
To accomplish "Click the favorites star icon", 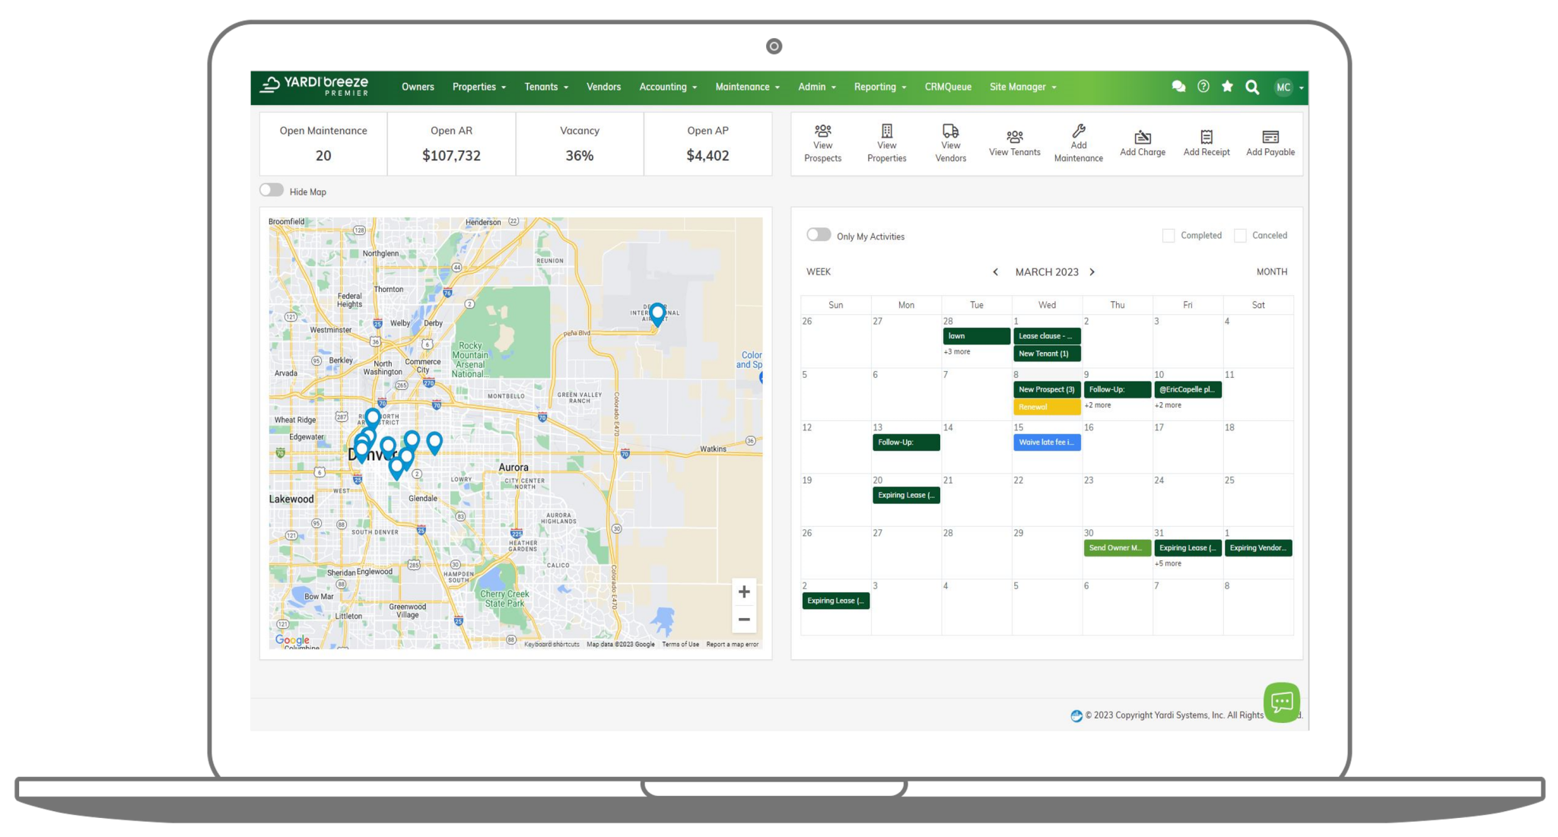I will pyautogui.click(x=1227, y=87).
